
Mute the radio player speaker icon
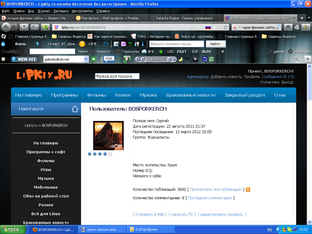tap(169, 59)
